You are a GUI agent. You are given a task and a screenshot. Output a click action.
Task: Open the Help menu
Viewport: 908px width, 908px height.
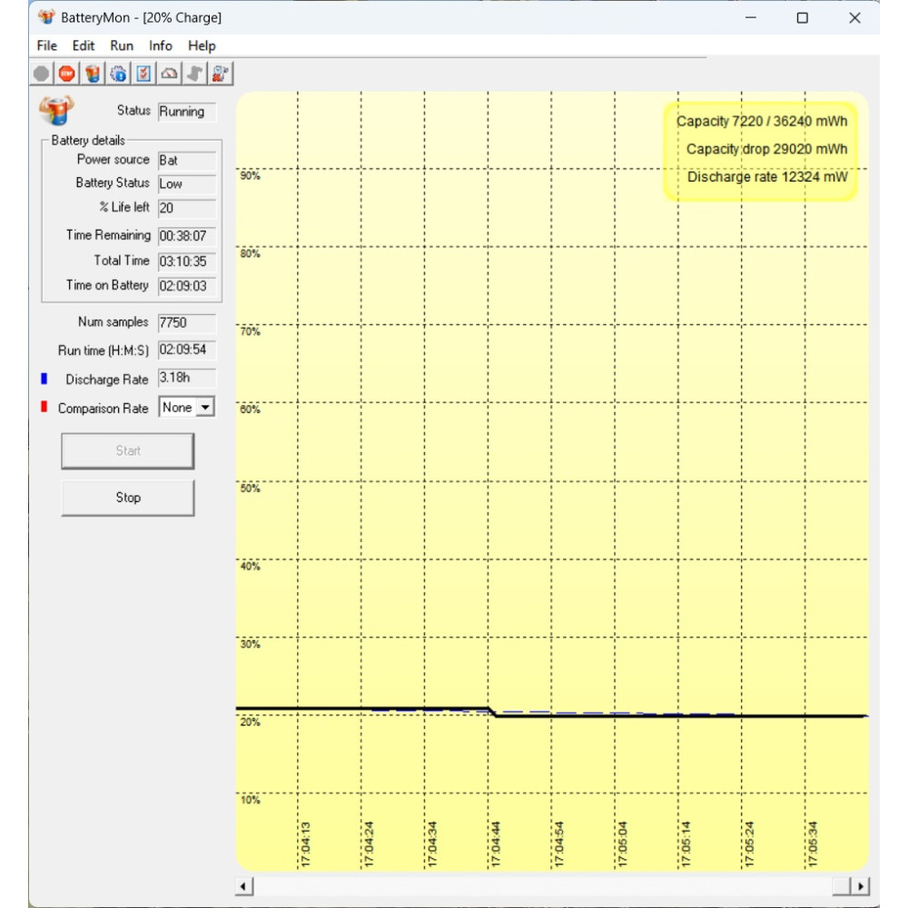[x=202, y=45]
